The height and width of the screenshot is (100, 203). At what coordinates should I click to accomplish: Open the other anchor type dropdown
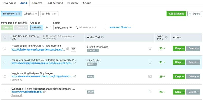92,64
